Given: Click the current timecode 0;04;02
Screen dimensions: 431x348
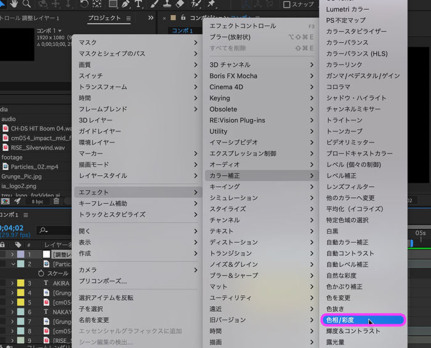Looking at the screenshot, I should (x=12, y=228).
